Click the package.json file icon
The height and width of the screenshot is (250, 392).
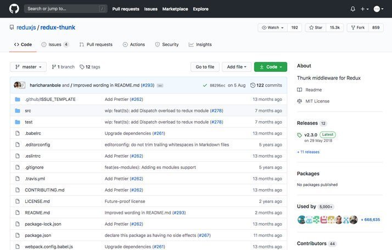(18, 236)
